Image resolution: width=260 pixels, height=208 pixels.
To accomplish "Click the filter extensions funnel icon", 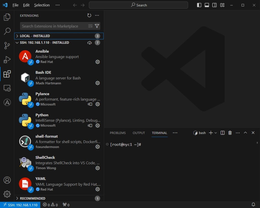I will click(x=97, y=26).
